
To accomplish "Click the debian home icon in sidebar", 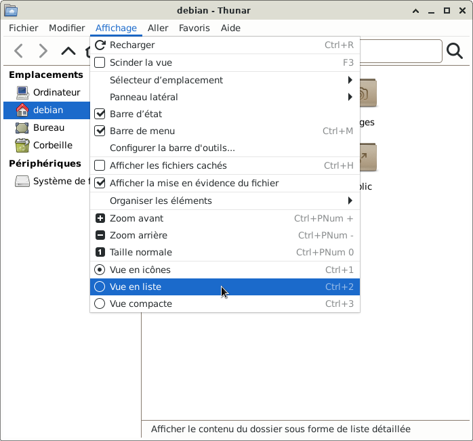I will [x=22, y=110].
